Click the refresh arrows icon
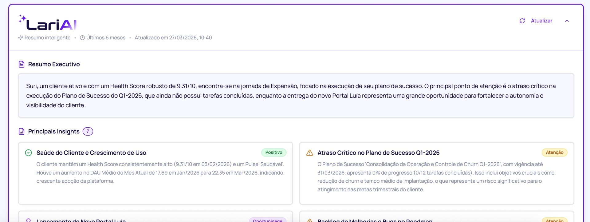Image resolution: width=590 pixels, height=222 pixels. [522, 21]
